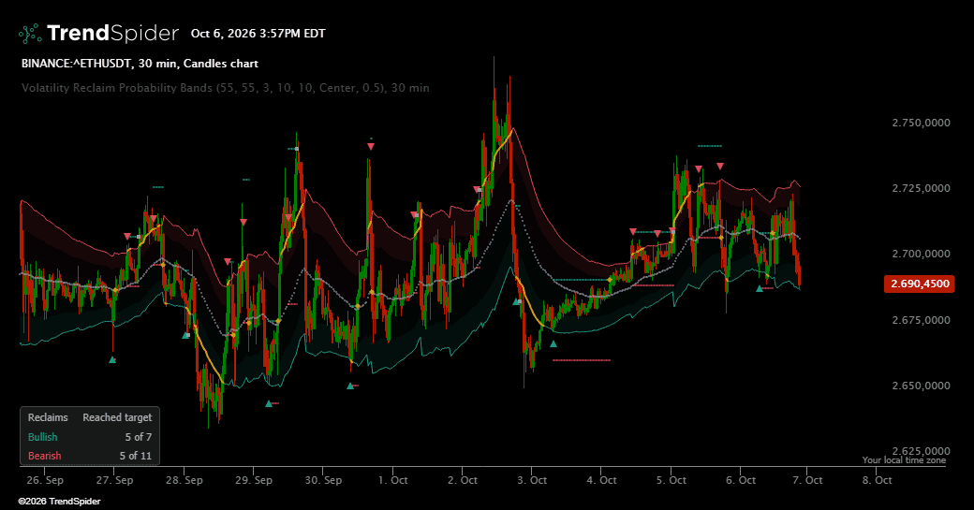Viewport: 974px width, 510px height.
Task: Click the 27. Sep date label
Action: 114,480
